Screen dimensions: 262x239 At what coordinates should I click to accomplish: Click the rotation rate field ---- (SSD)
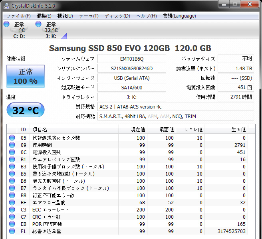236,78
